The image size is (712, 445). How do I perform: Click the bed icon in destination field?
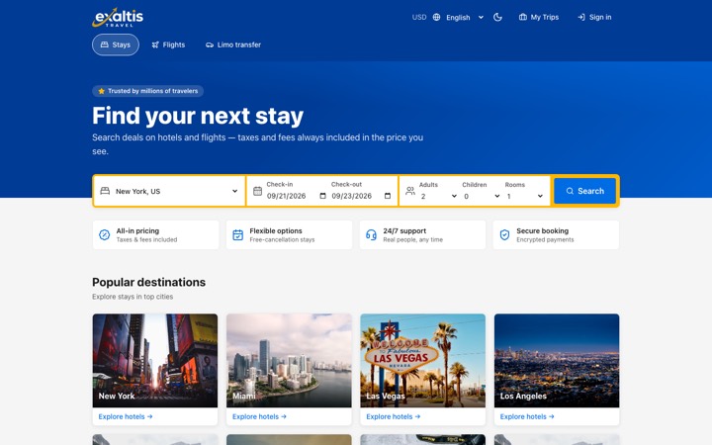point(105,191)
